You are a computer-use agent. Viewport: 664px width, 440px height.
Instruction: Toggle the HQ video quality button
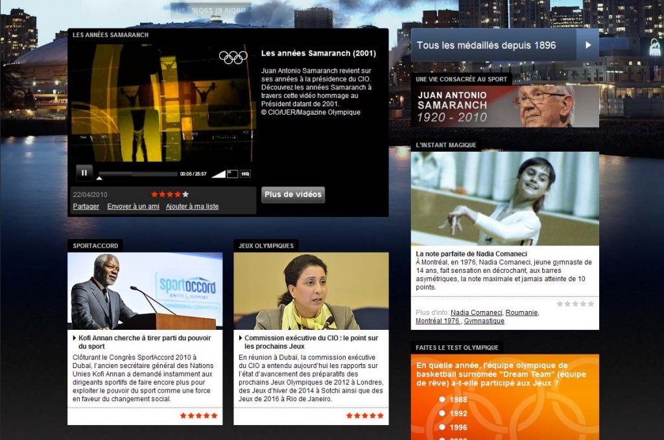(245, 174)
